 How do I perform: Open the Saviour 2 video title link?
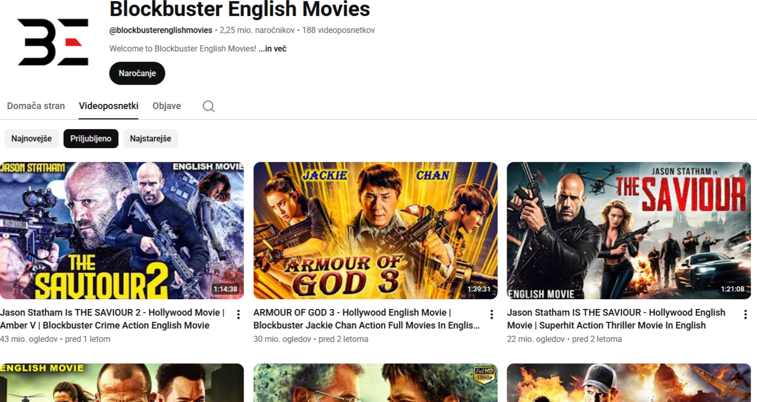[113, 319]
